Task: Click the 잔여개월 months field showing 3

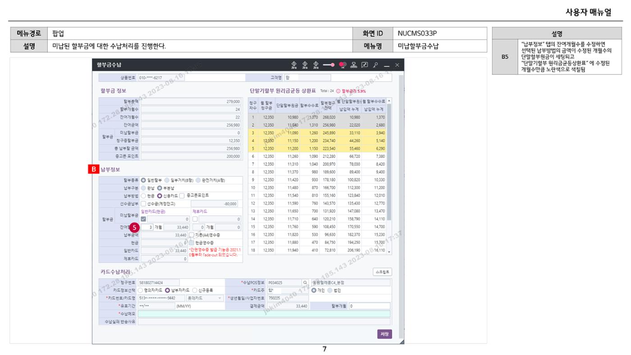Action: click(x=147, y=227)
